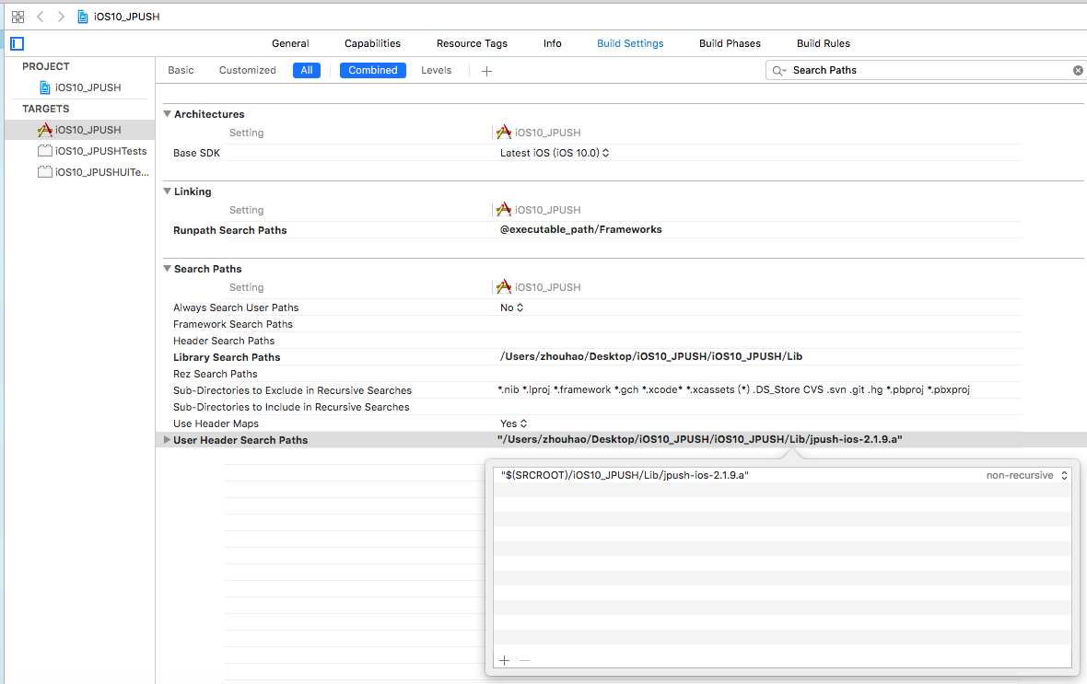Viewport: 1087px width, 684px height.
Task: Click Always Search User Paths setting name
Action: click(236, 307)
